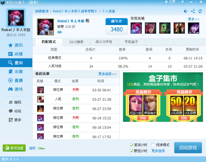Switch to the 匹配模式 tab
Image resolution: width=206 pixels, height=162 pixels.
coord(49,42)
